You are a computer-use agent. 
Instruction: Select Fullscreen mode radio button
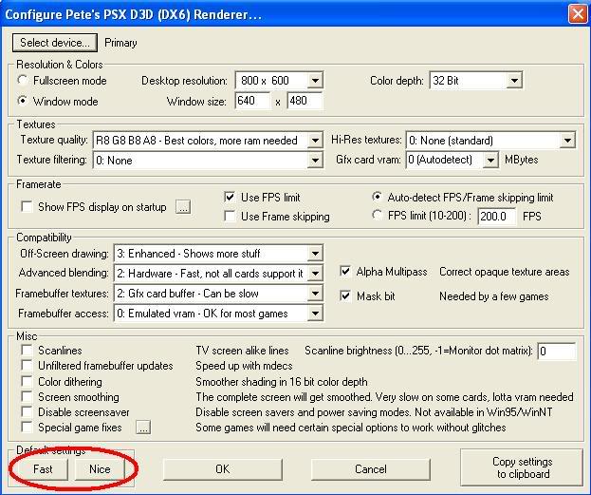[25, 82]
